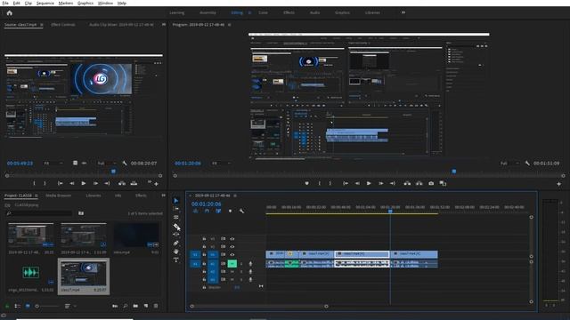This screenshot has height=320, width=570.
Task: Expand Source panel group overflow chevrons
Action: (164, 25)
